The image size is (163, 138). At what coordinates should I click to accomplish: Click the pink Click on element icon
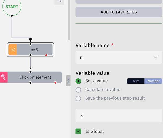4,77
